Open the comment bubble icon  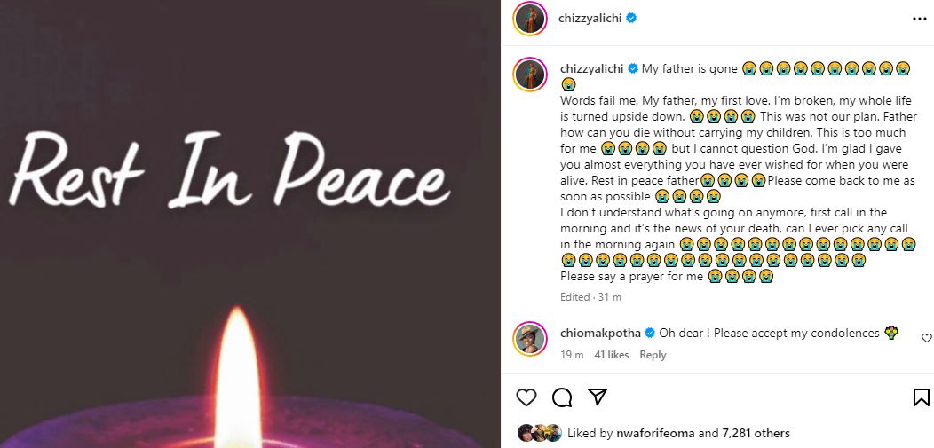tap(562, 397)
